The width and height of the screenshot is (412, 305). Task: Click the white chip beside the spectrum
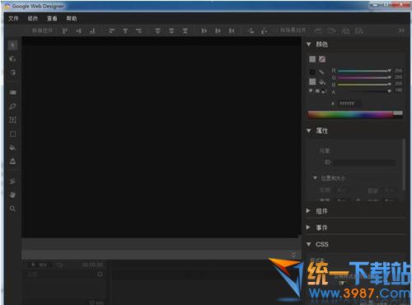pyautogui.click(x=398, y=113)
